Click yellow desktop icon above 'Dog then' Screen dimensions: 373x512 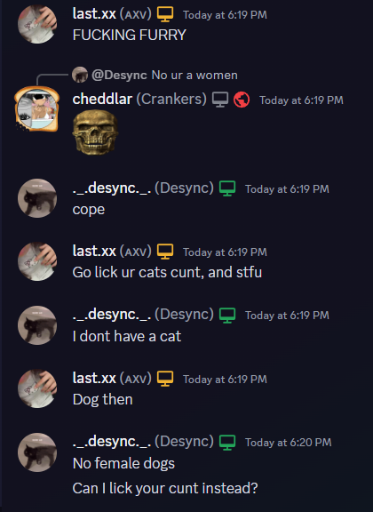click(x=165, y=379)
